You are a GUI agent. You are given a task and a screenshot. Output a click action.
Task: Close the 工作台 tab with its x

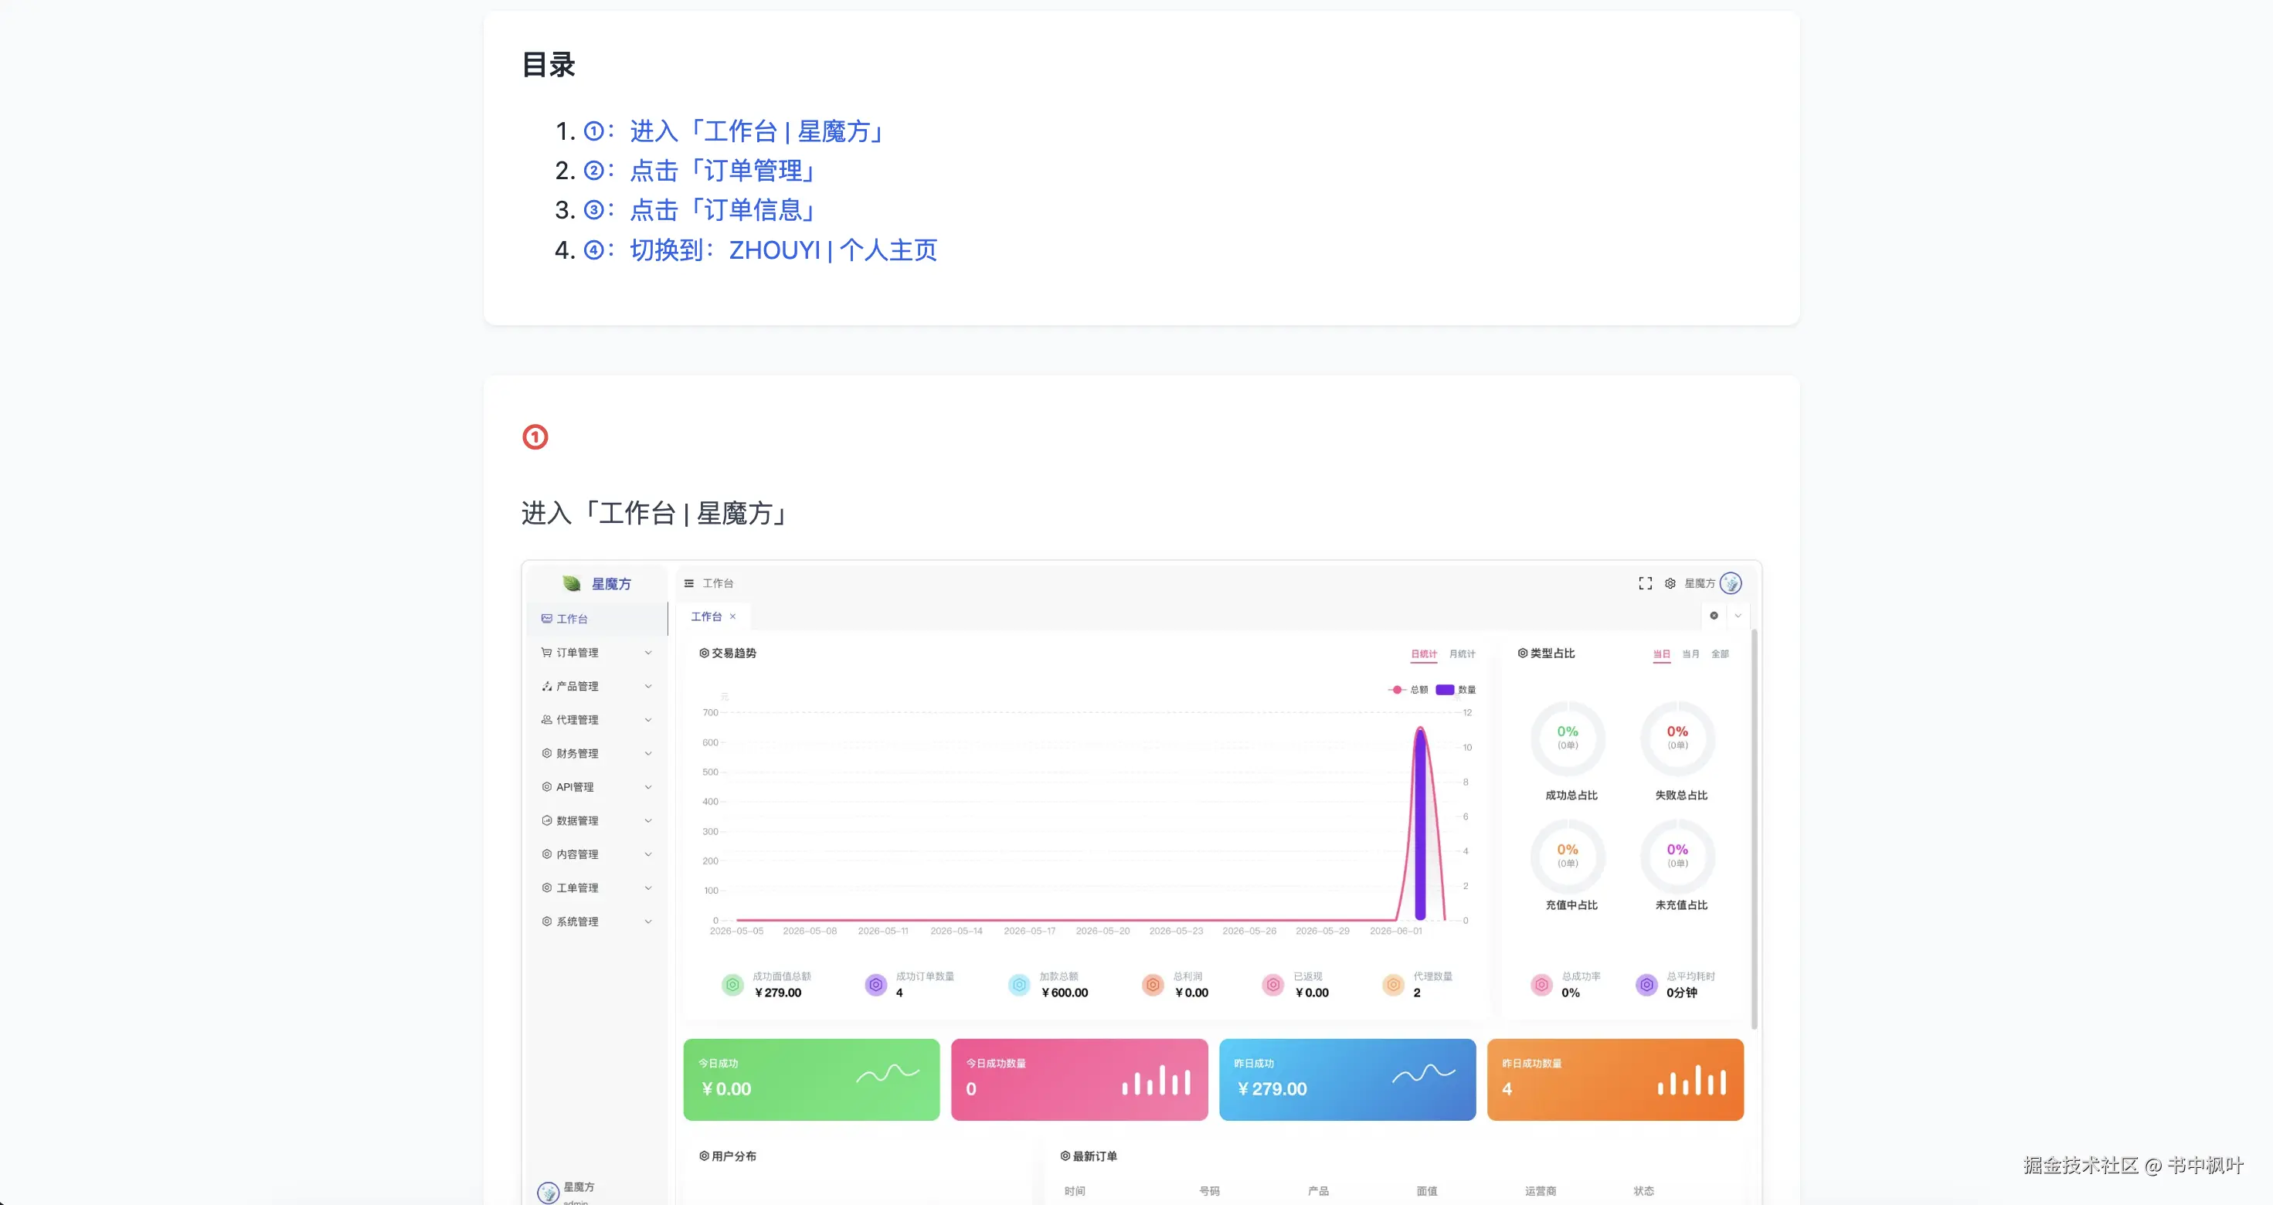(x=732, y=616)
